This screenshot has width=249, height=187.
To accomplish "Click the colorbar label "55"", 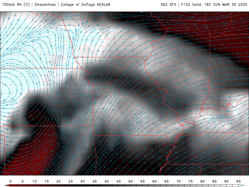I will 143,181.
